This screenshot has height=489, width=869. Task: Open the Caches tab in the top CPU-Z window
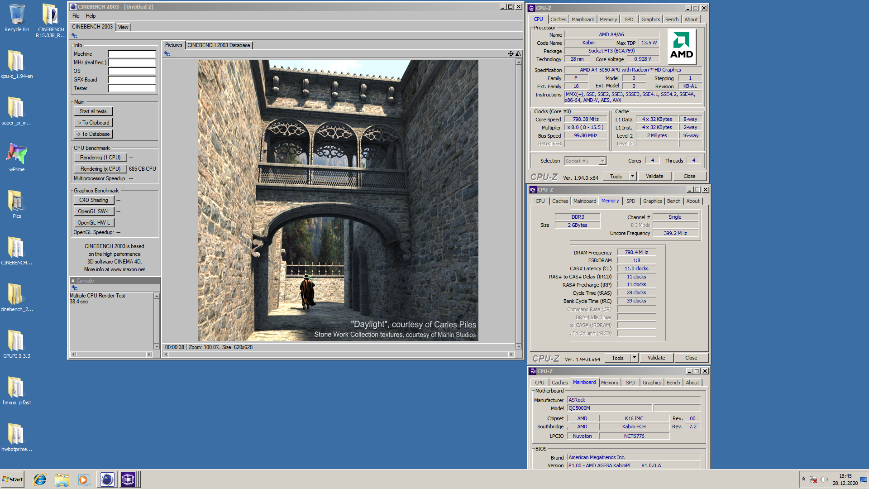coord(558,19)
